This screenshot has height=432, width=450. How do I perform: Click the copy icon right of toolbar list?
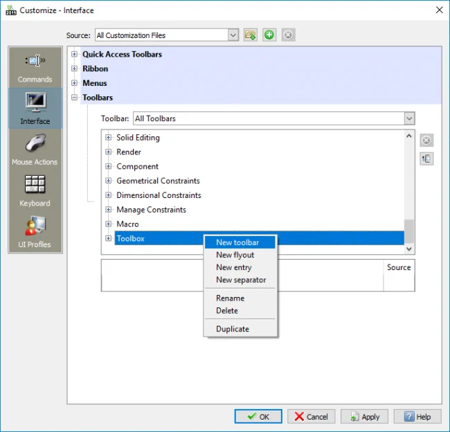426,159
